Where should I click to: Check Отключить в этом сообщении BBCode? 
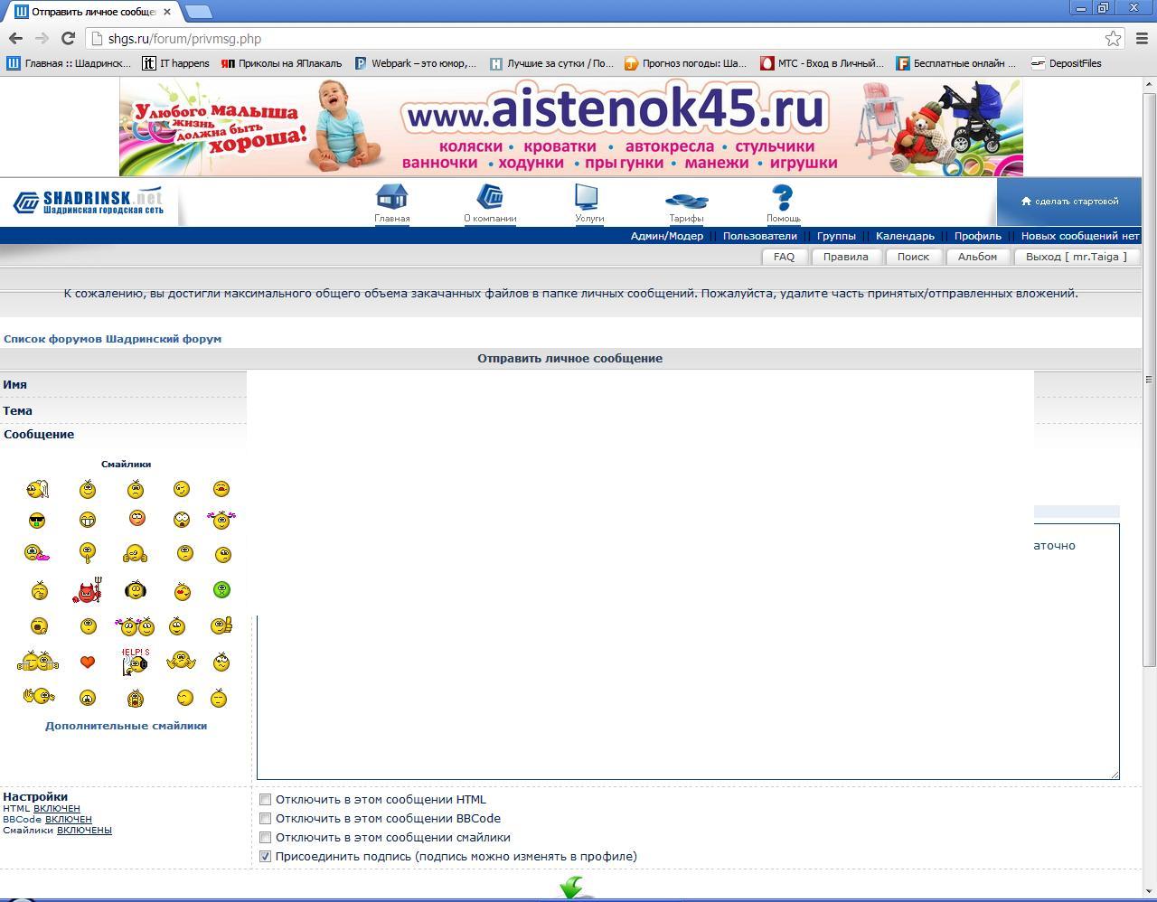pos(265,818)
